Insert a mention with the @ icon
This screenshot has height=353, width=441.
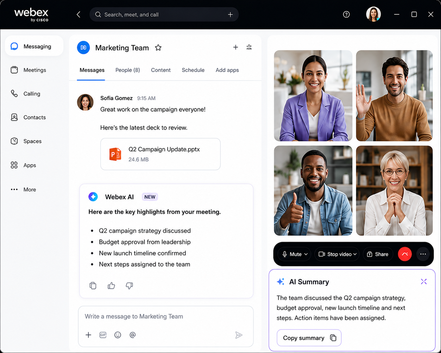pos(133,335)
